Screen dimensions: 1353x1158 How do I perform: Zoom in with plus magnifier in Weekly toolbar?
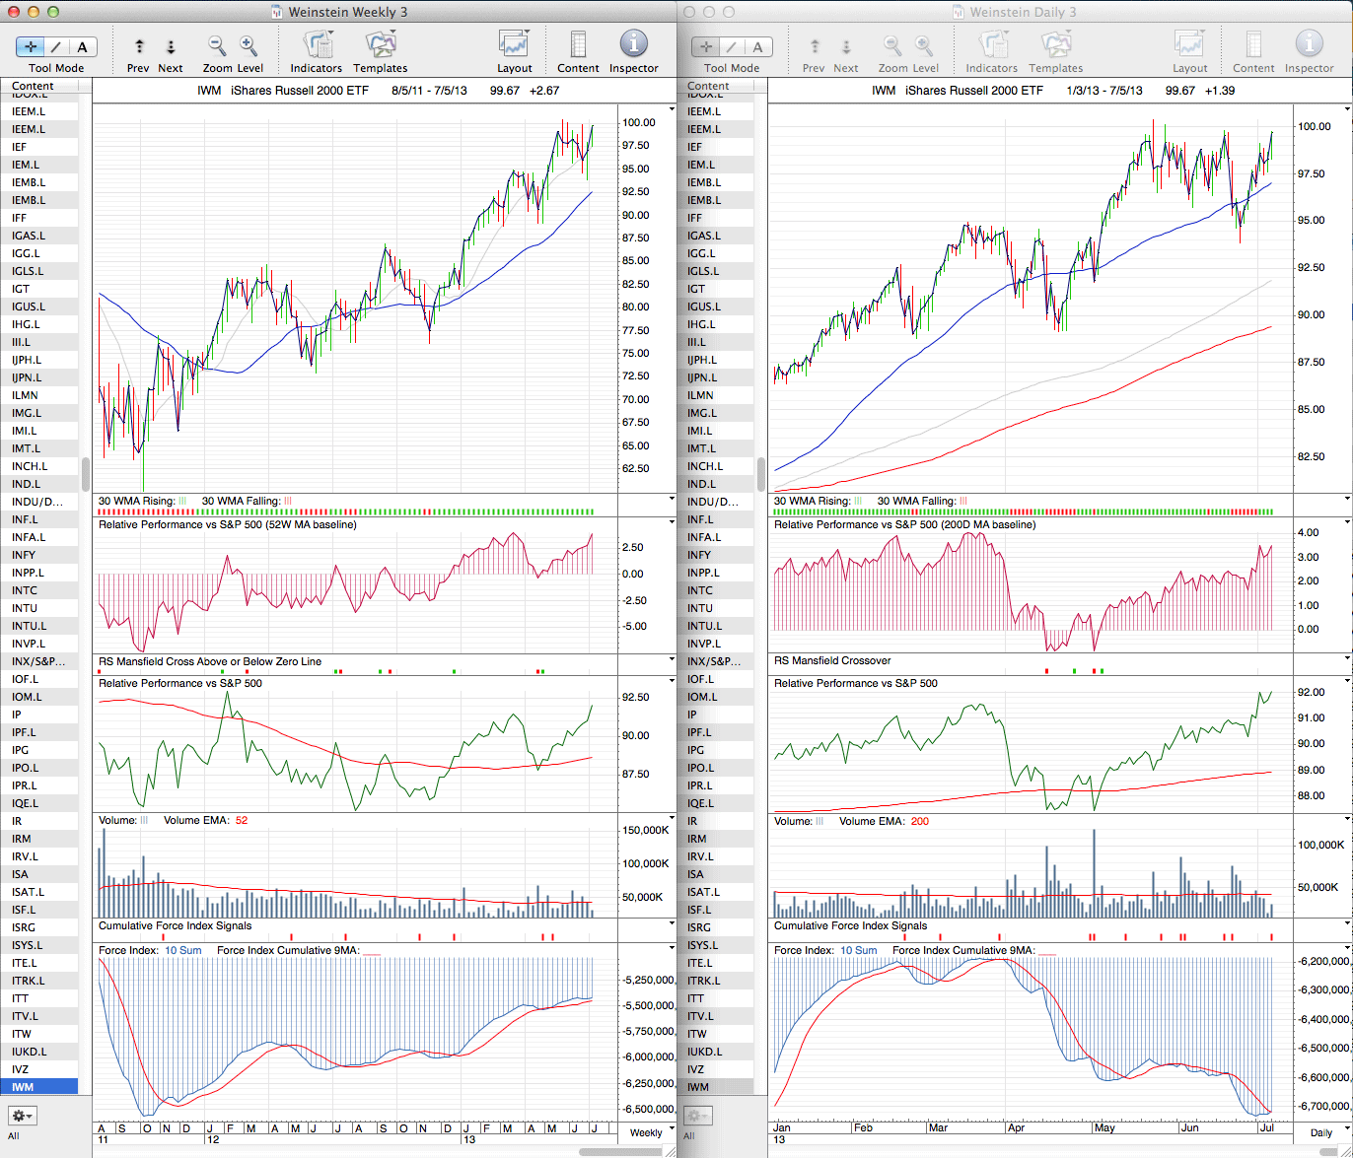click(x=249, y=45)
